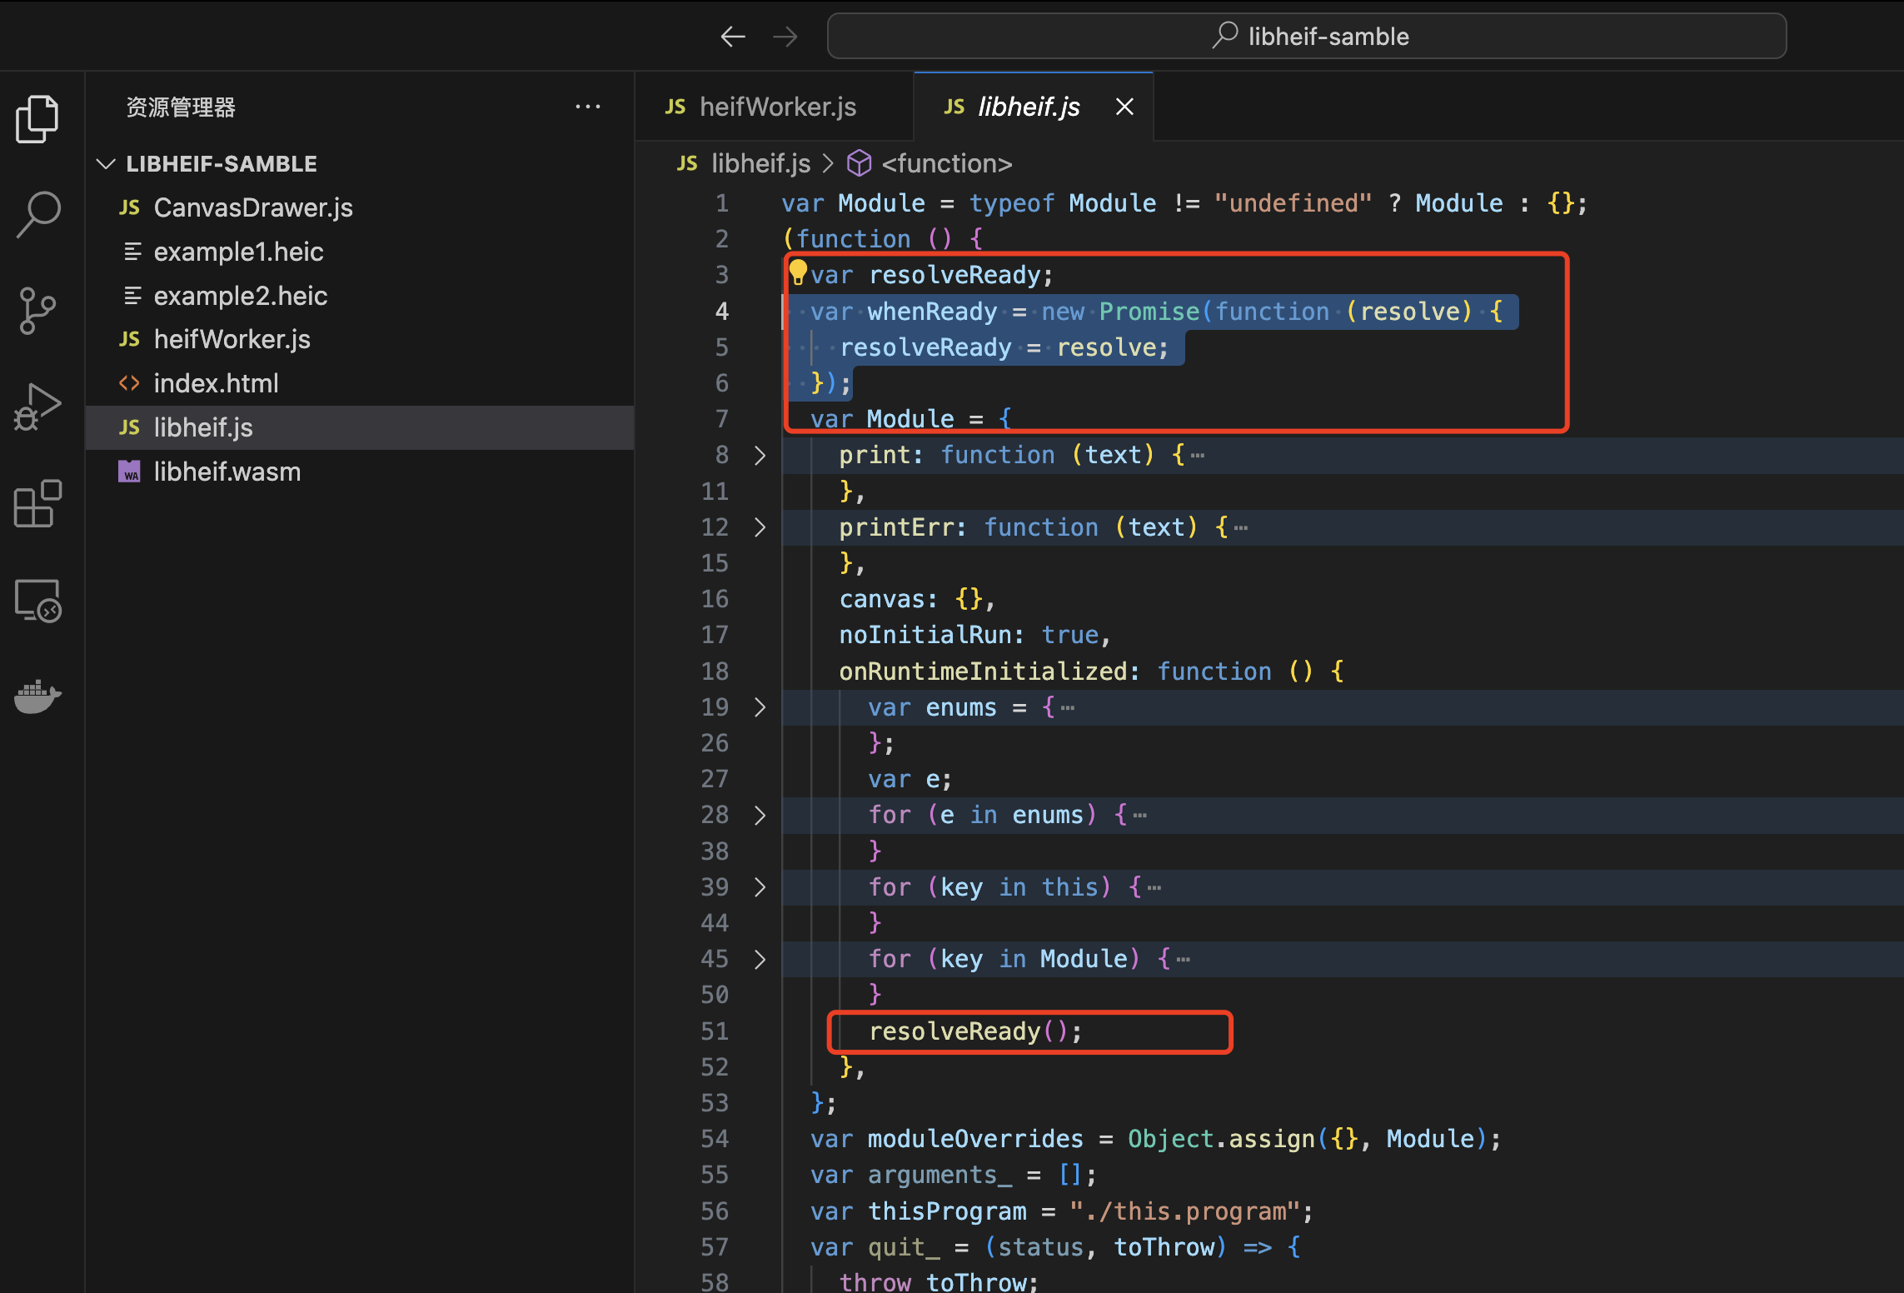Expand the folded enums block at line 19
This screenshot has height=1293, width=1904.
pos(760,707)
